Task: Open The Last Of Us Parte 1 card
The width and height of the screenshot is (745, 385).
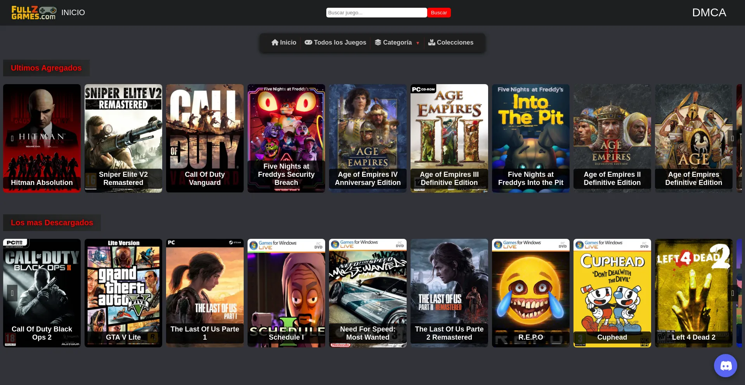Action: (205, 293)
